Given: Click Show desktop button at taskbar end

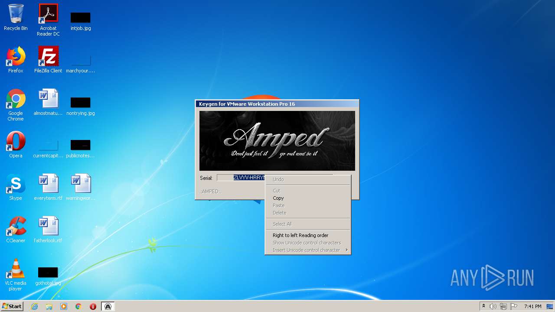Looking at the screenshot, I should click(551, 306).
